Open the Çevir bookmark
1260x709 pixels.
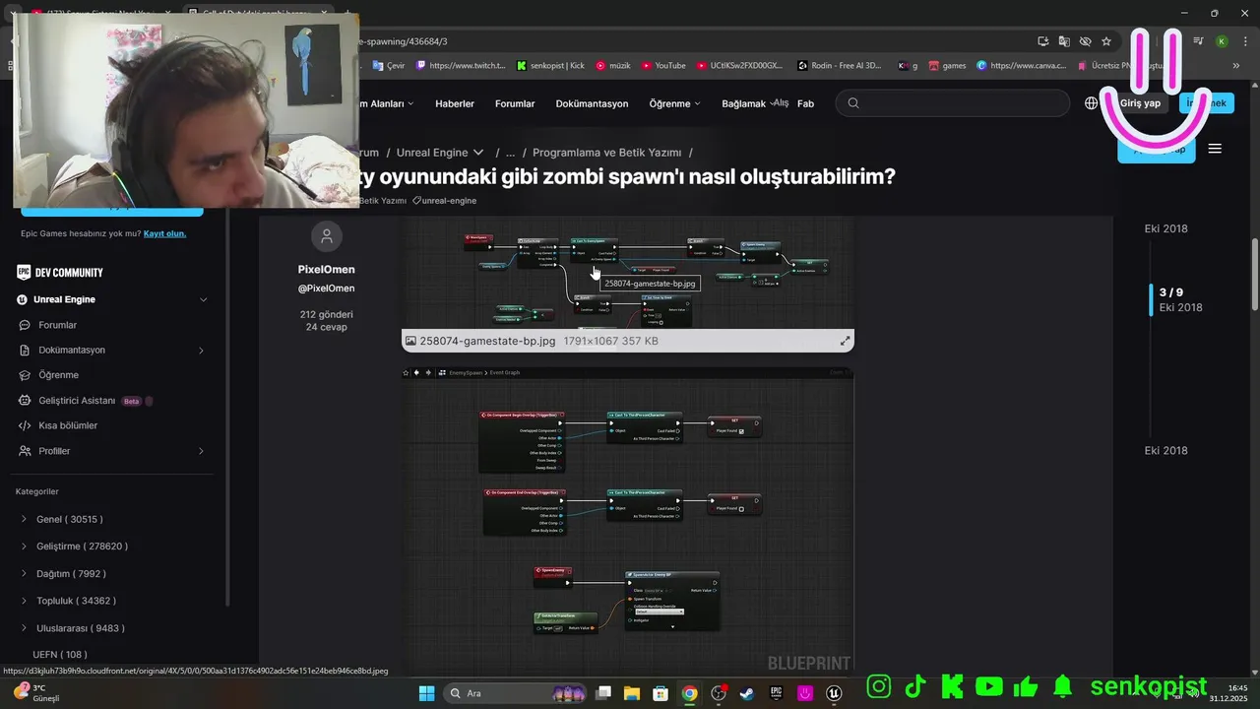click(388, 65)
